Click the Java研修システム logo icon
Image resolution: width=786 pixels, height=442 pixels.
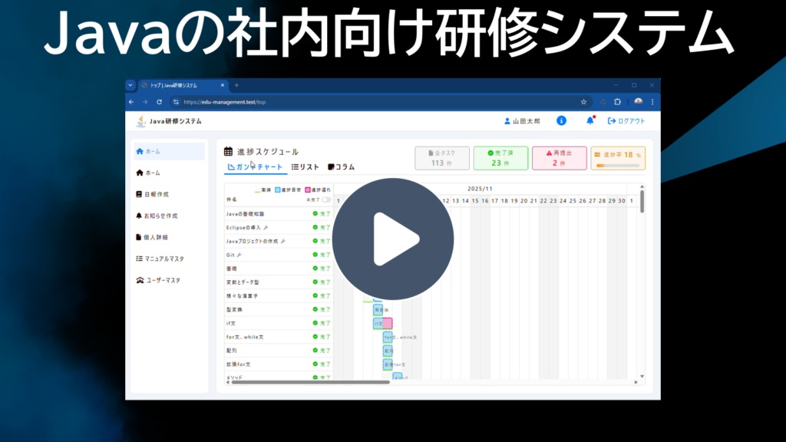pos(140,121)
